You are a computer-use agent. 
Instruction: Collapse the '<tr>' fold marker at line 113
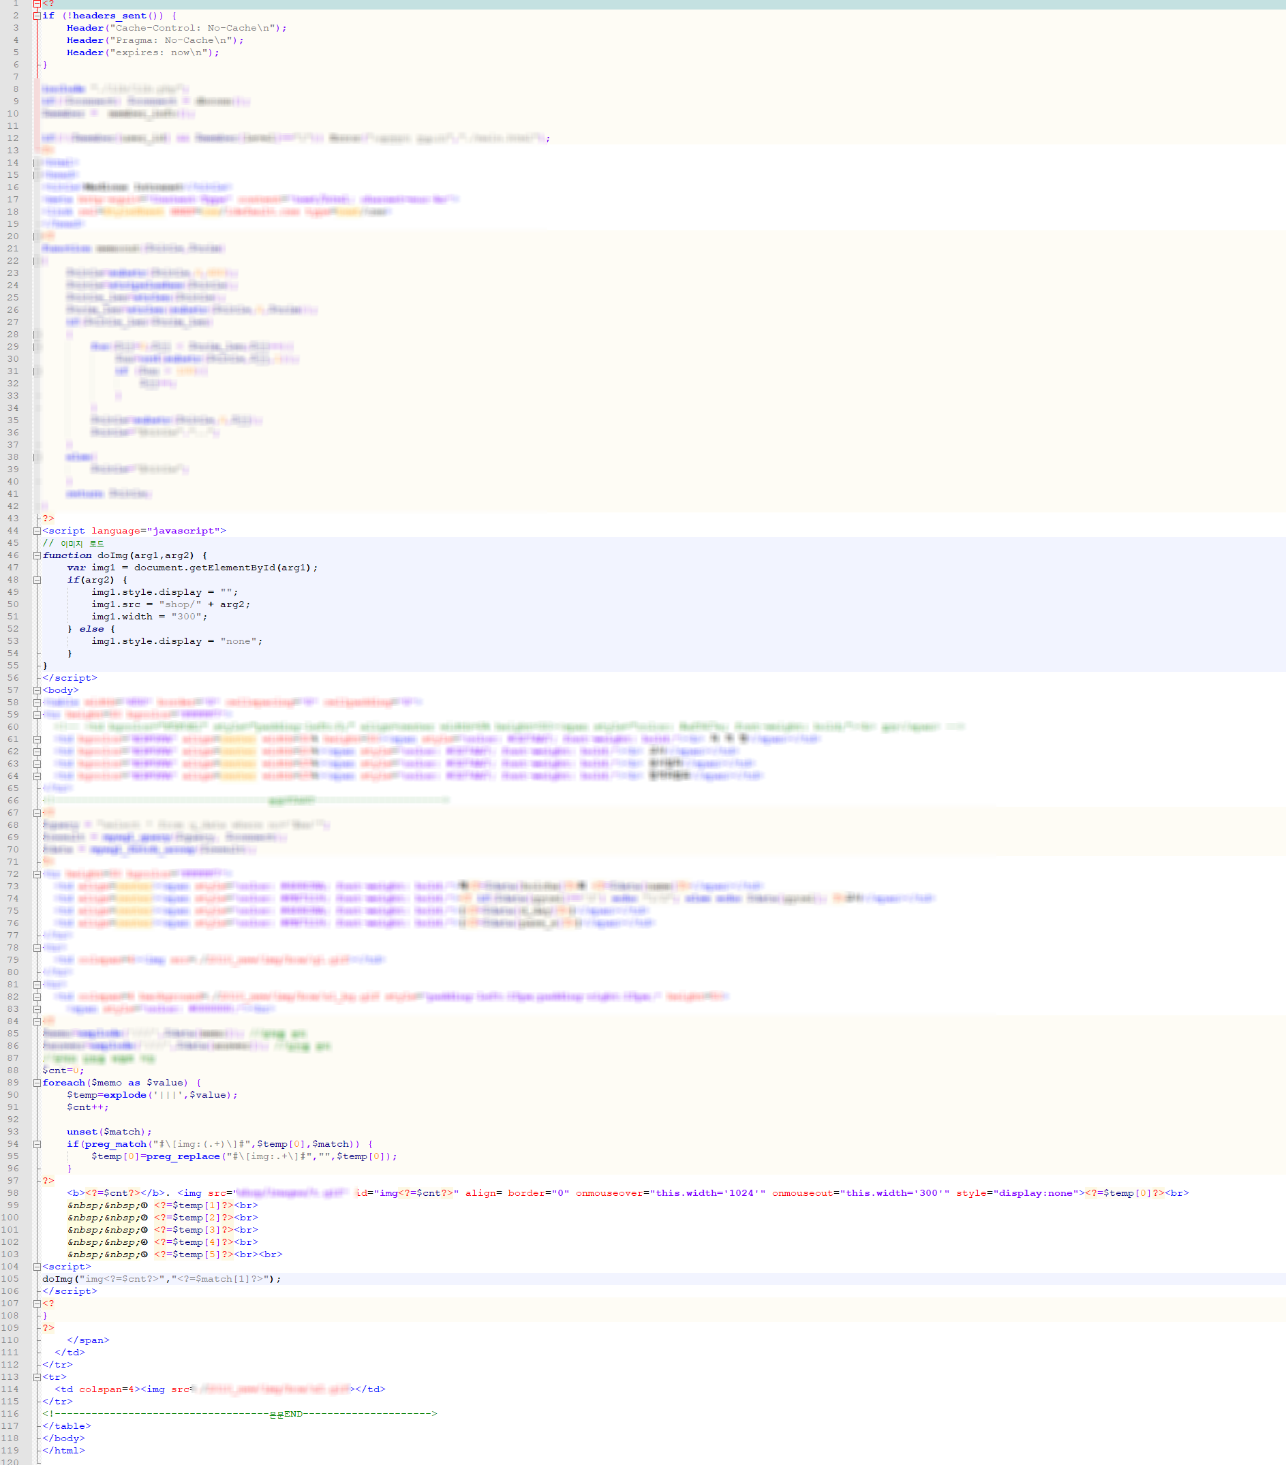37,1378
